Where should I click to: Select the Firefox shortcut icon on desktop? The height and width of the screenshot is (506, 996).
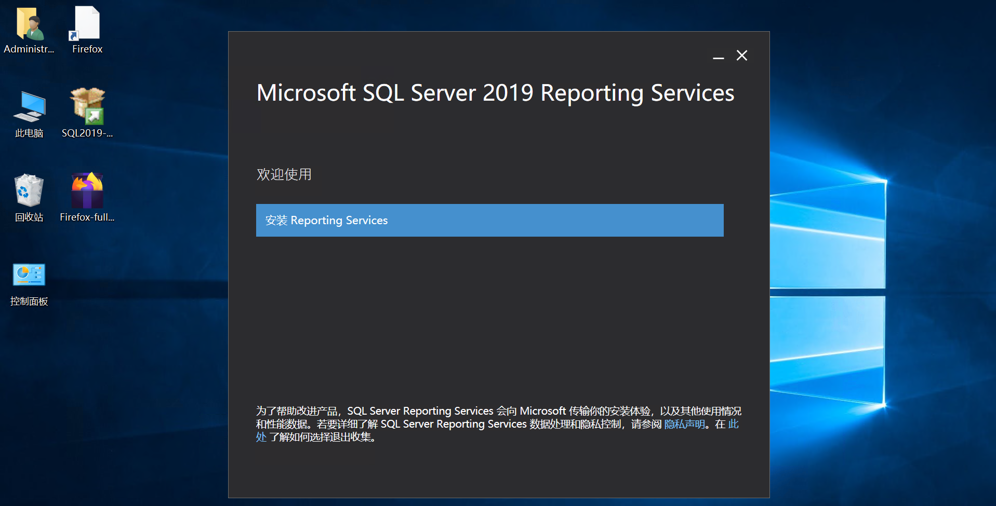87,24
